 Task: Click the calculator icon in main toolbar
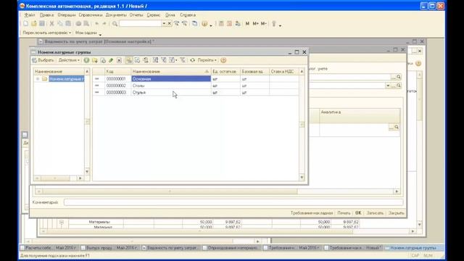[x=221, y=23]
